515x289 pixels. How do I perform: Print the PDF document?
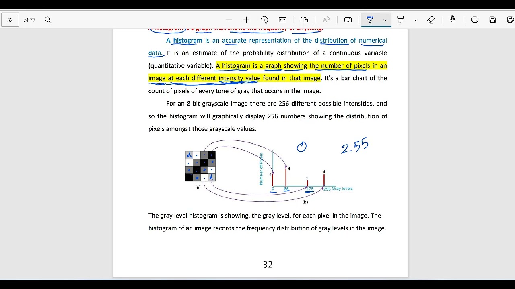pyautogui.click(x=475, y=20)
